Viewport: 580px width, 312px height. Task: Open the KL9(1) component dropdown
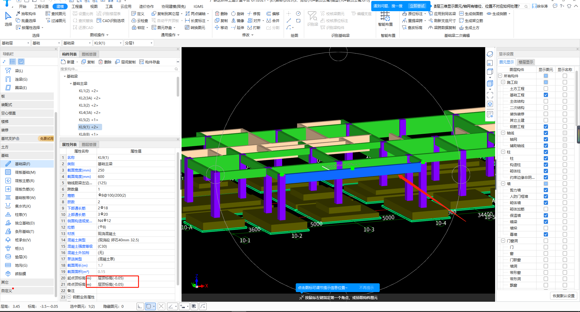tap(108, 43)
